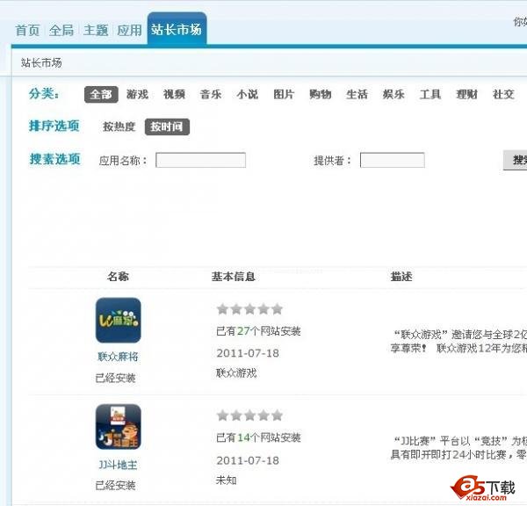Screen dimensions: 527x506
Task: Click the 名称 column header
Action: pyautogui.click(x=118, y=277)
